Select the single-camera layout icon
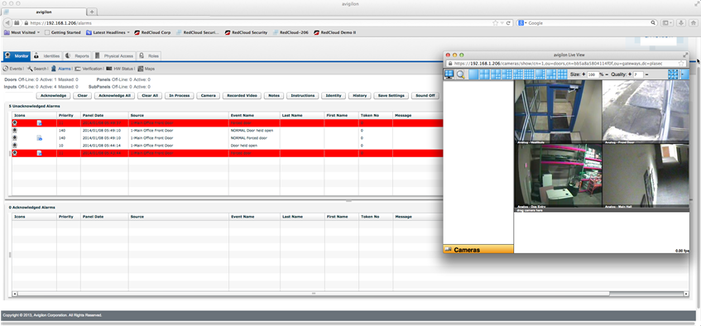Viewport: 701px width, 326px height. click(x=473, y=74)
